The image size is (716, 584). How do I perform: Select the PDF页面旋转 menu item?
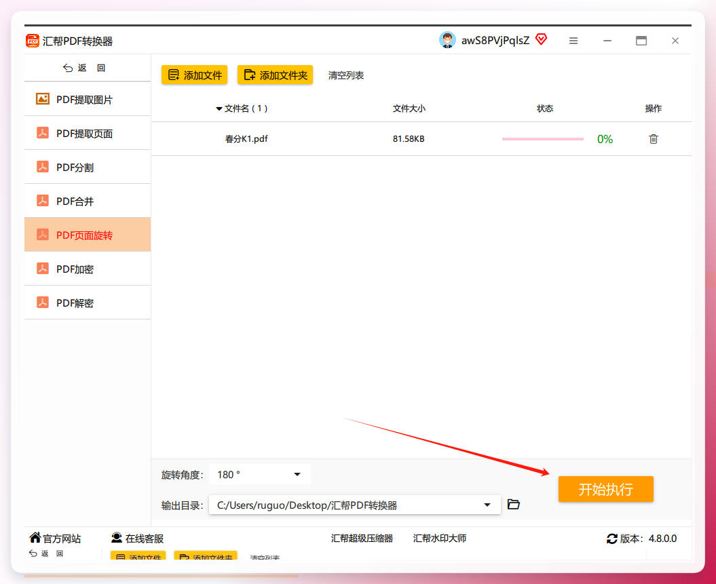click(88, 235)
